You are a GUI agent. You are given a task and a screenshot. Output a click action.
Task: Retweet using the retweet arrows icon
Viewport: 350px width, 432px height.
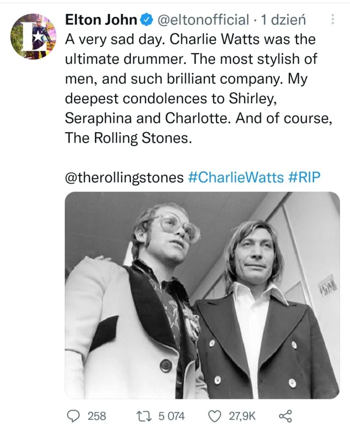(x=147, y=416)
